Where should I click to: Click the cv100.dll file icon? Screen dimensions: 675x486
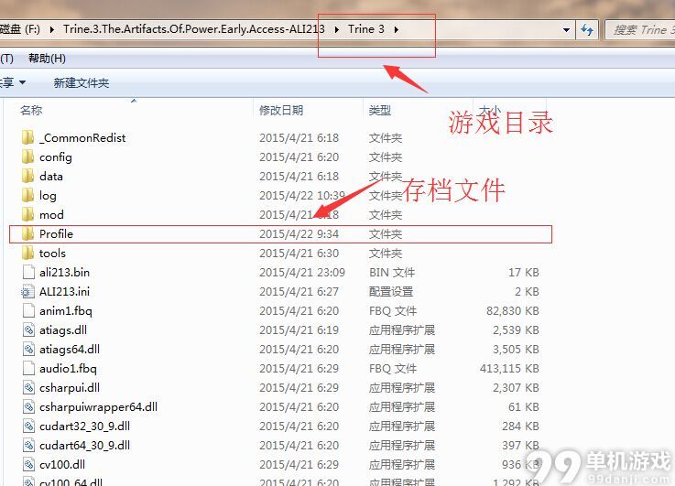28,465
